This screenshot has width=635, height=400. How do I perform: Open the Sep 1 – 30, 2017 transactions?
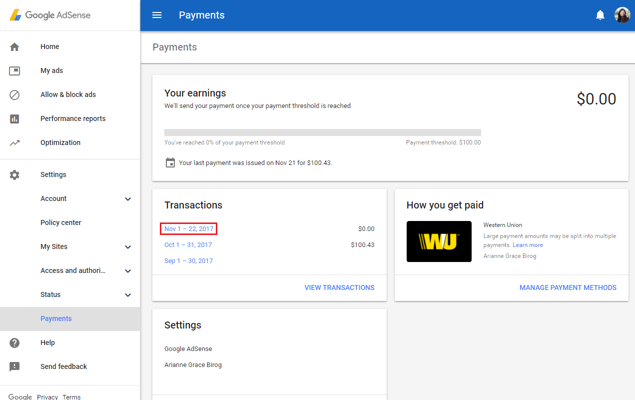click(x=188, y=261)
